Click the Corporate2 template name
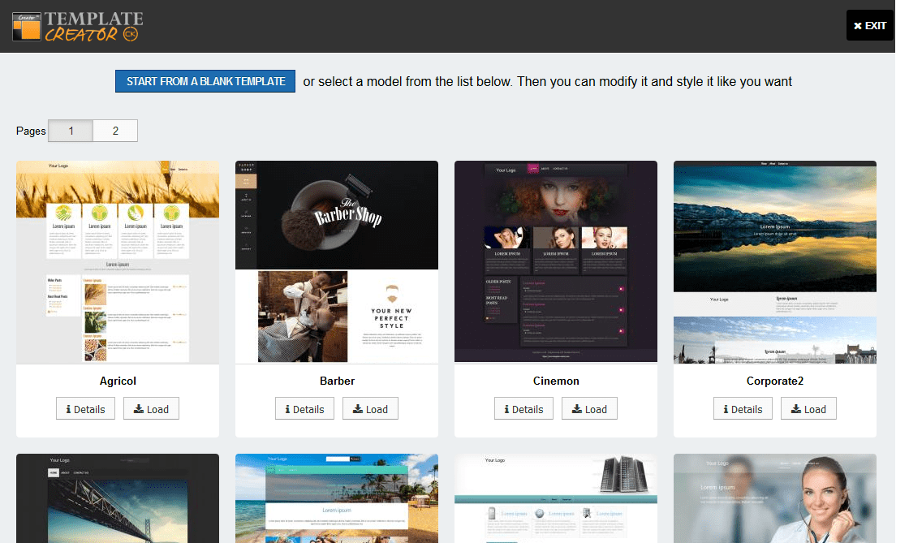This screenshot has width=909, height=543. point(775,381)
